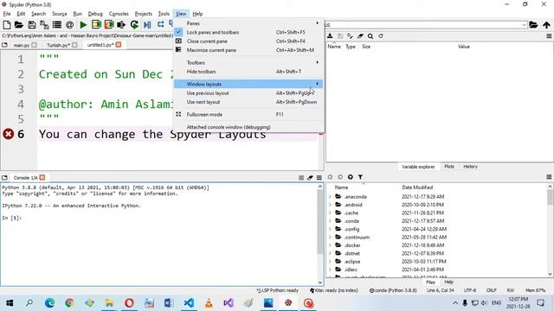Search variables magnifier icon
This screenshot has height=311, width=554.
(370, 36)
